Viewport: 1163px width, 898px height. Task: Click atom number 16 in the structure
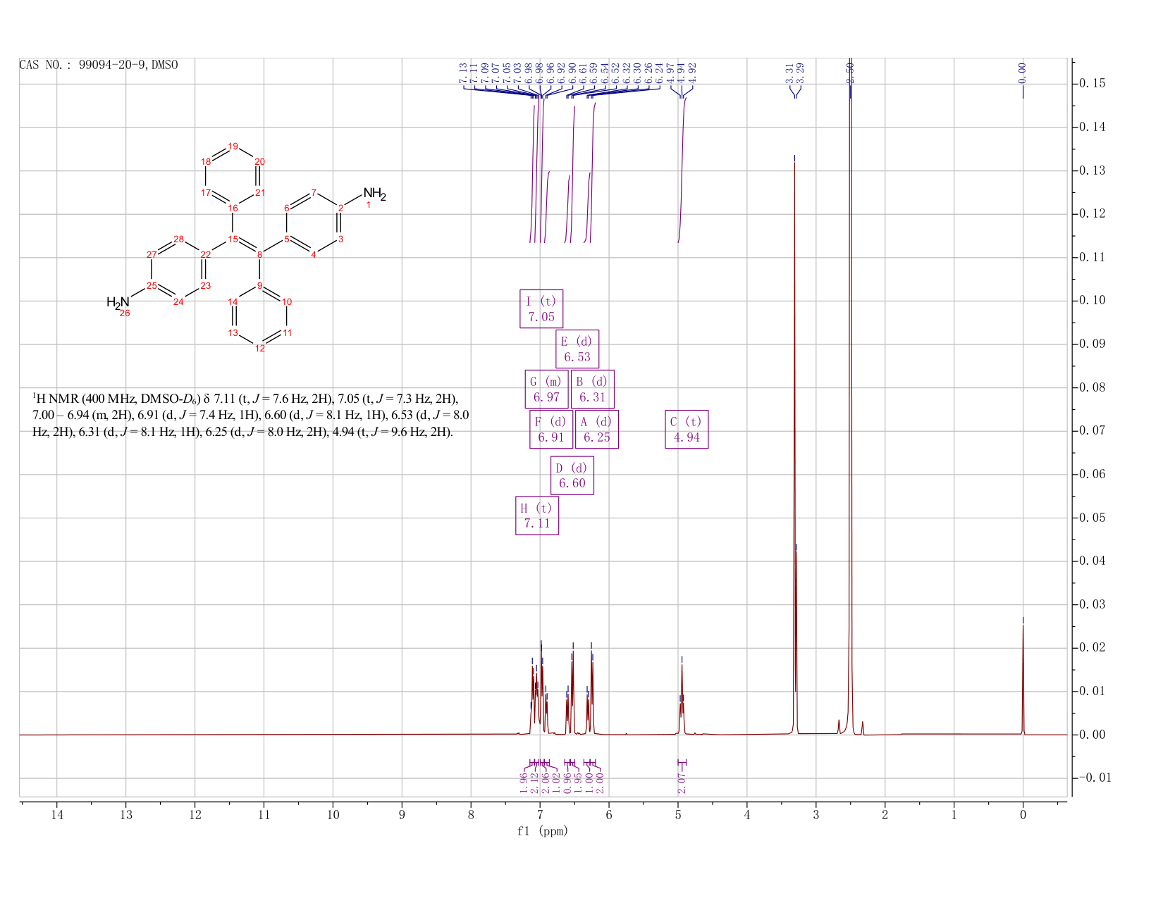click(233, 208)
